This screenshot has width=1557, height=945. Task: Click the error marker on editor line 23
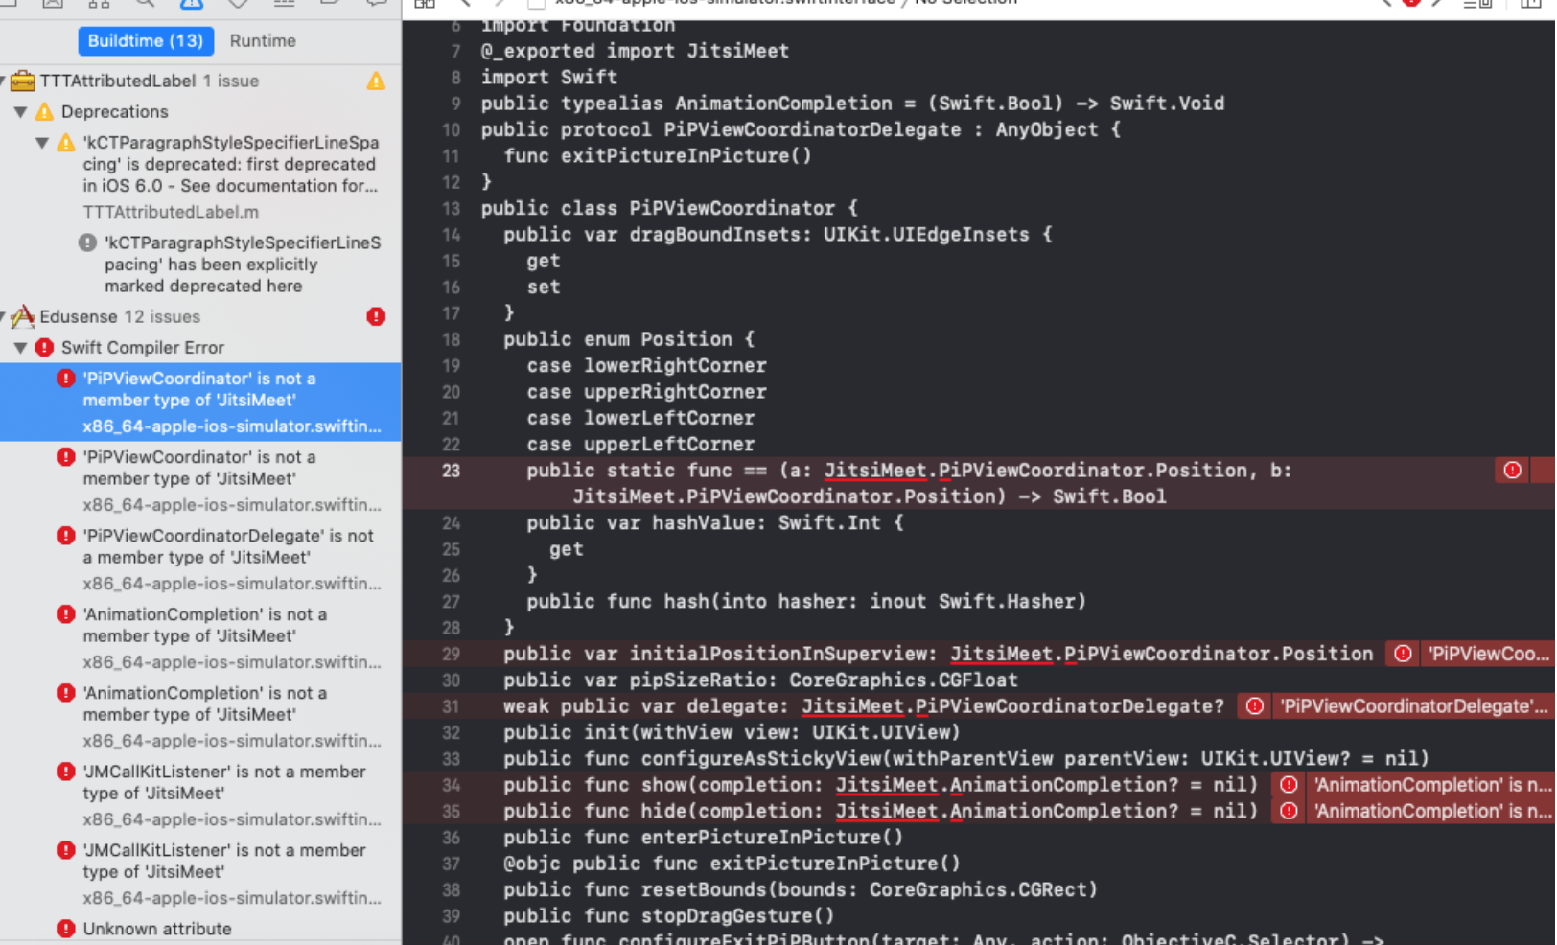[1512, 471]
